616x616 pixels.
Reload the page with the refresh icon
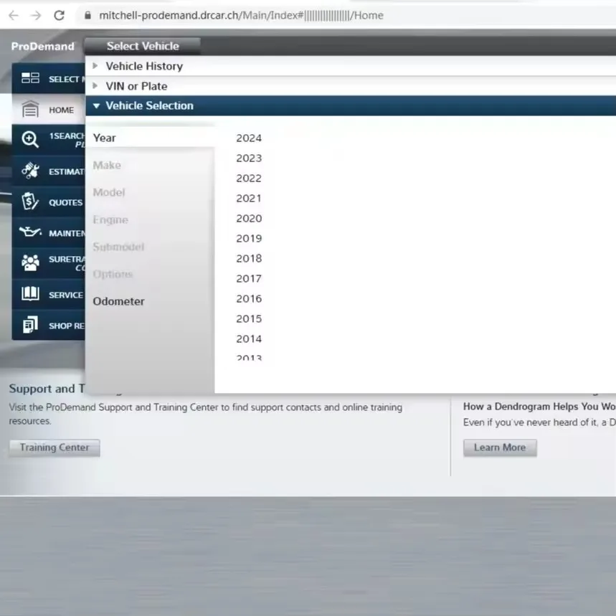pyautogui.click(x=59, y=15)
